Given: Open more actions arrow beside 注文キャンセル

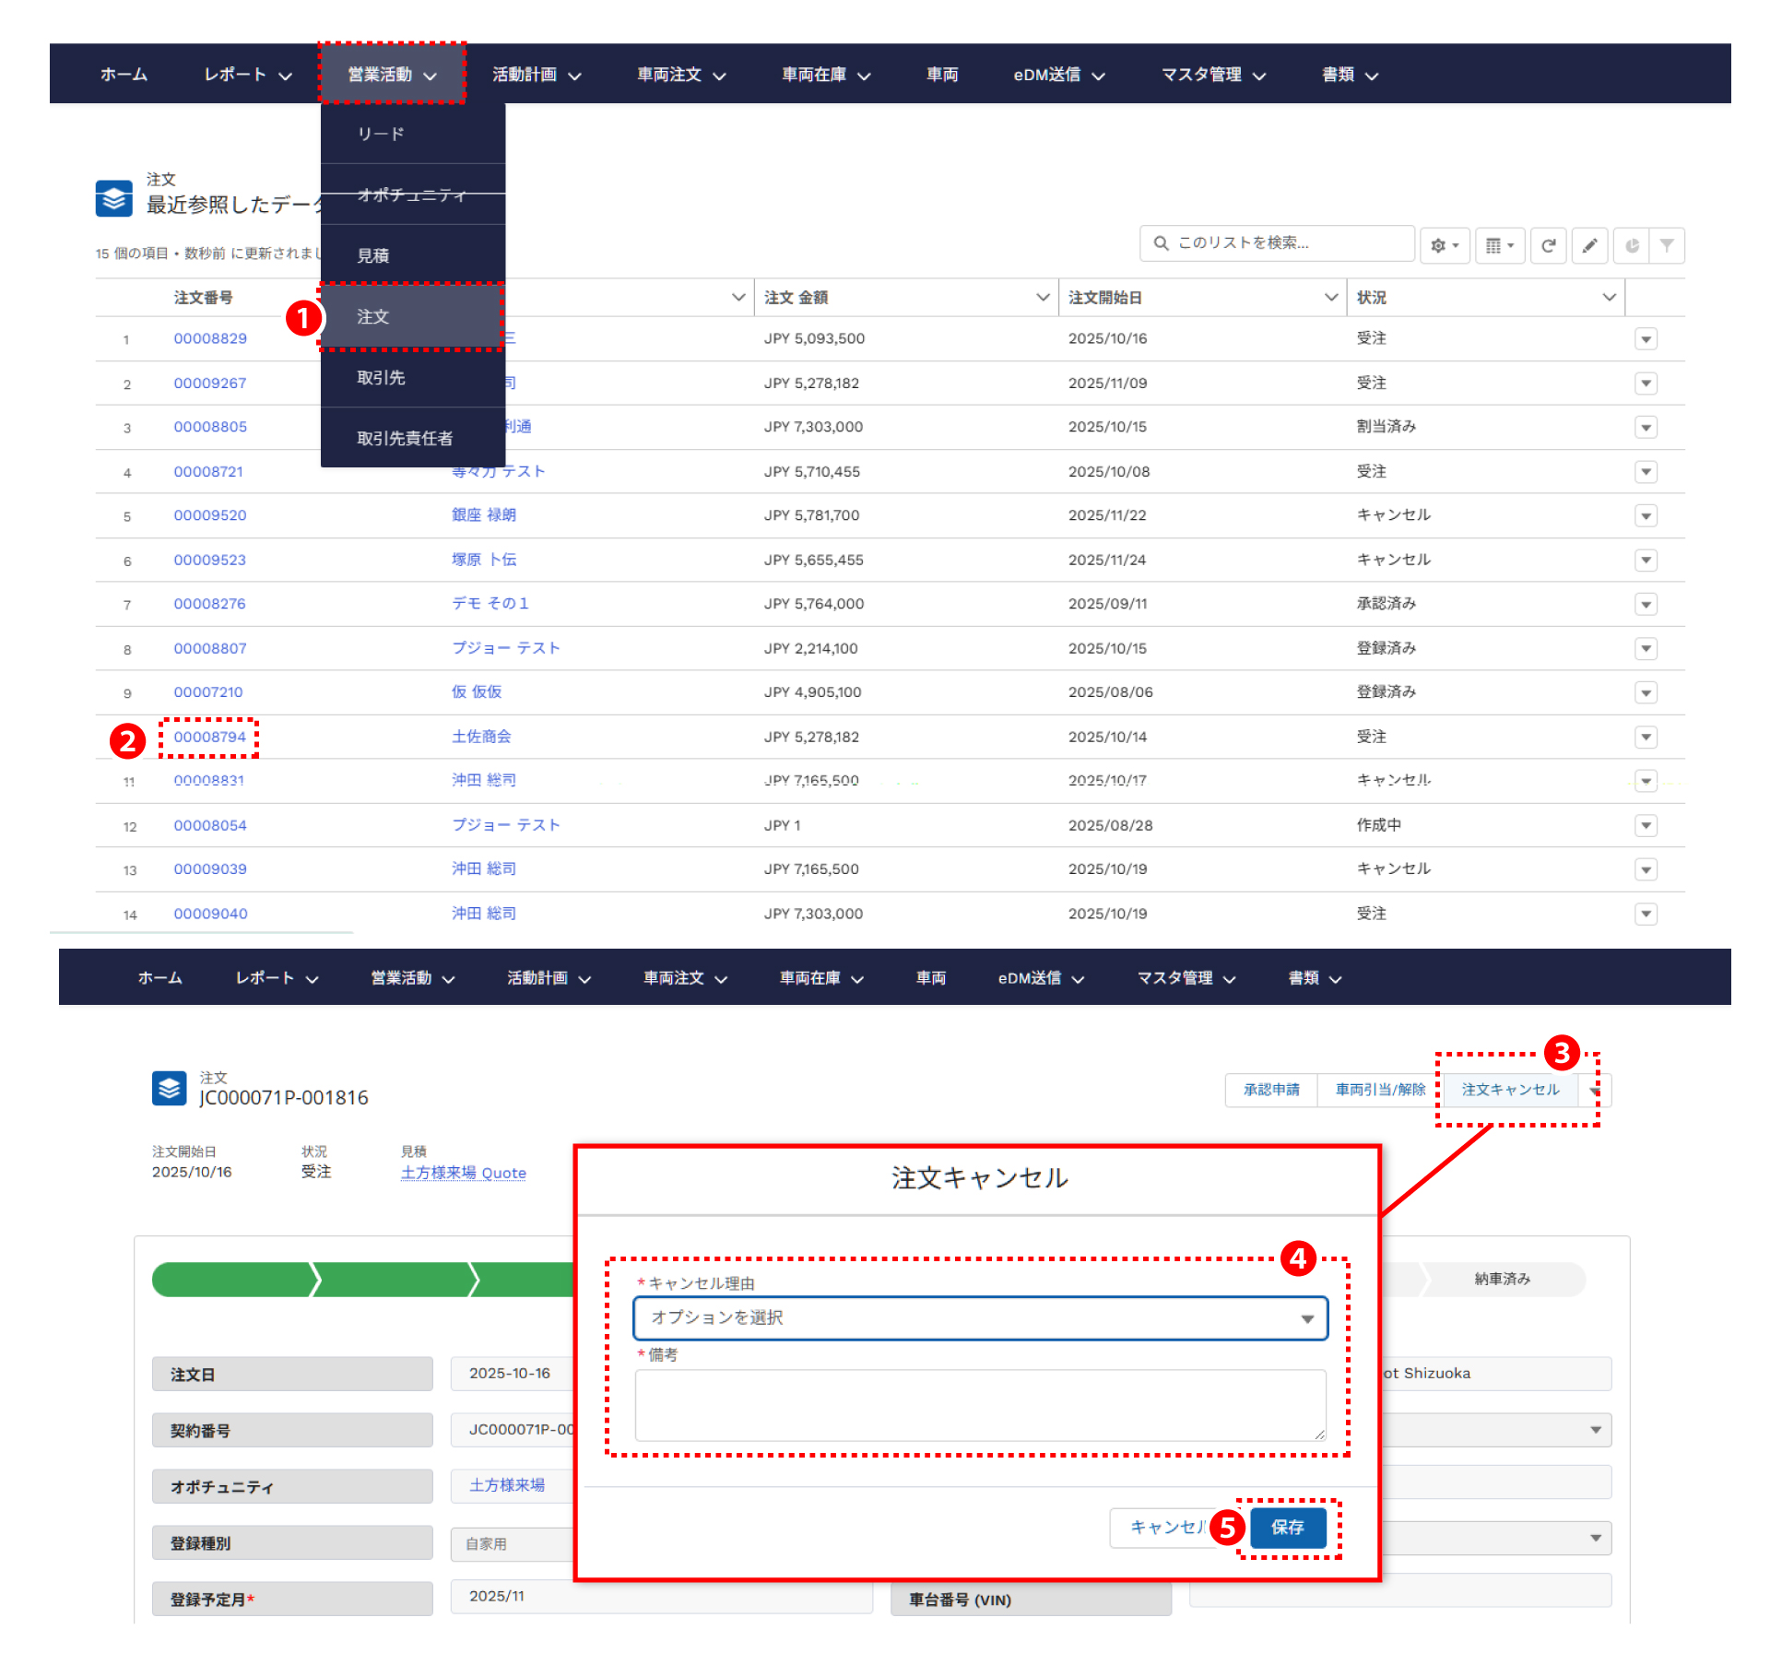Looking at the screenshot, I should click(1595, 1091).
